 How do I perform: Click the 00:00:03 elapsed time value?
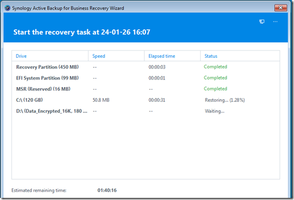[157, 67]
